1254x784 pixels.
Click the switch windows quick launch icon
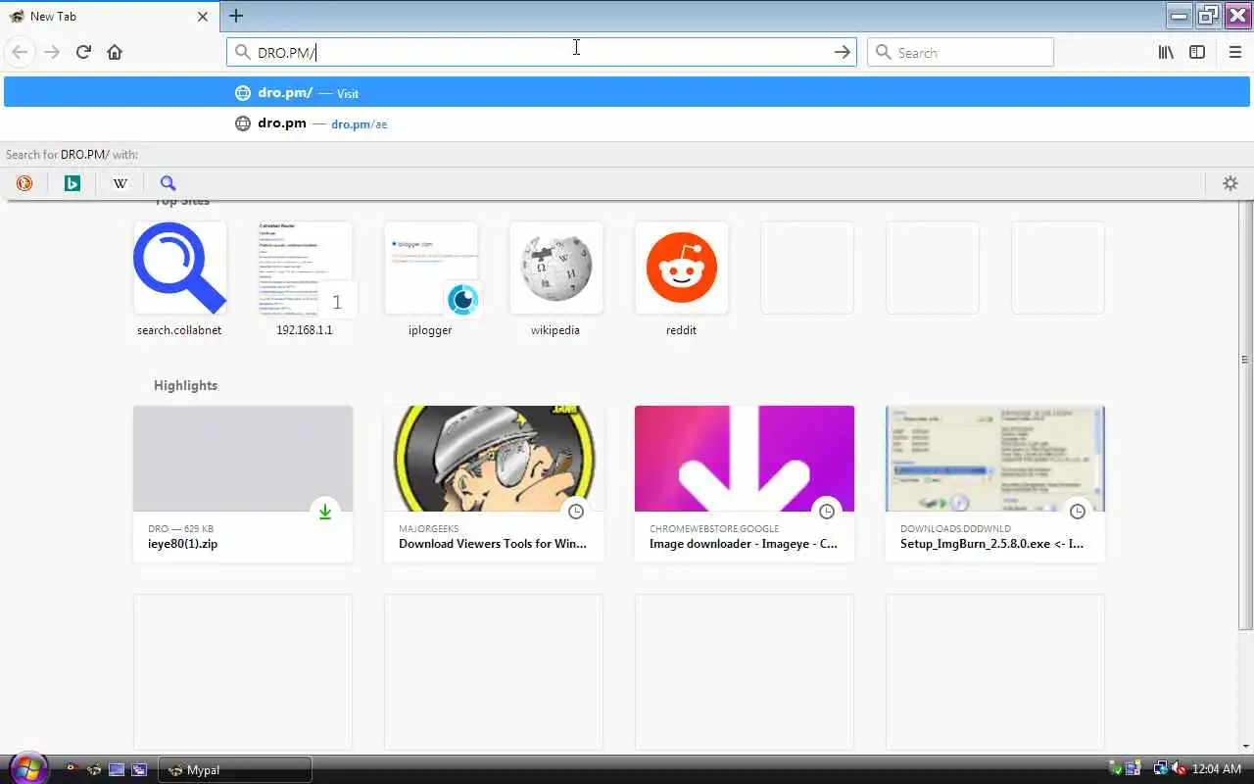pos(138,769)
